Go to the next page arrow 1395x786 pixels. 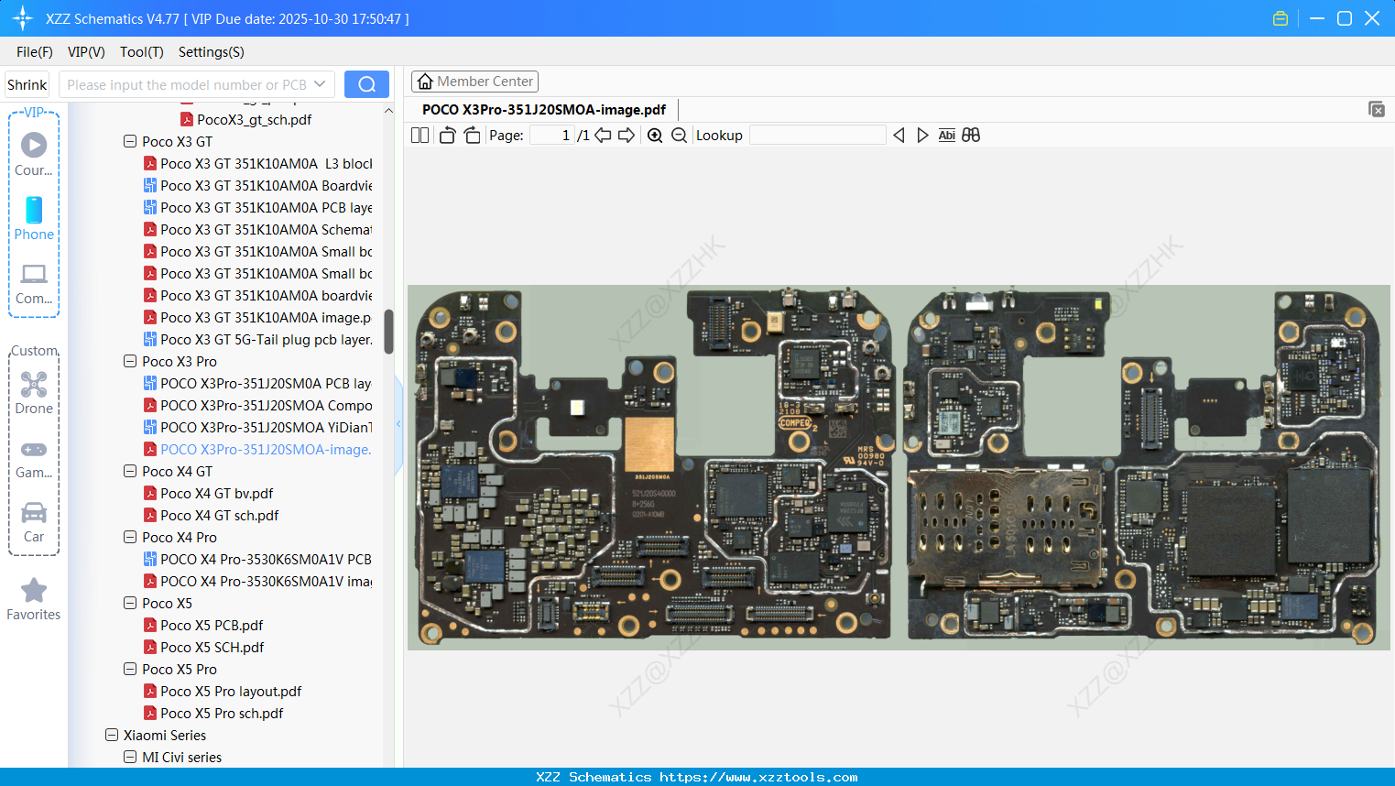627,136
